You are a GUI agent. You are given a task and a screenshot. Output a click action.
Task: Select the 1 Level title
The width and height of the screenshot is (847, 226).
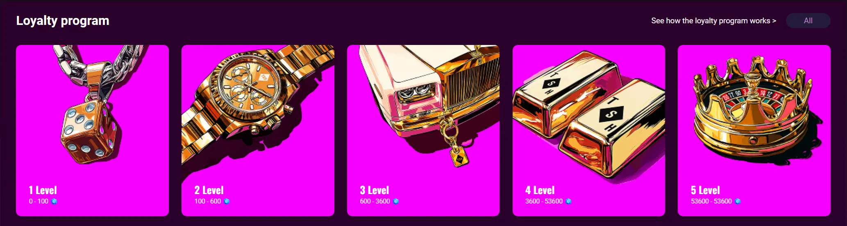coord(43,190)
